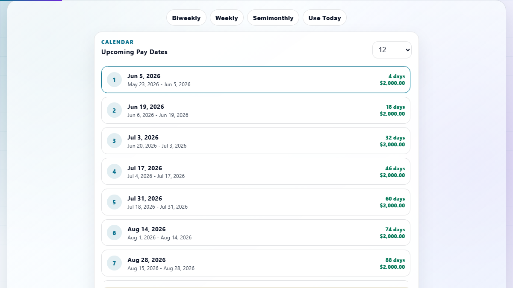This screenshot has width=513, height=288.
Task: Click period Aug 15, 2026 - Aug 28, 2026
Action: [x=161, y=268]
